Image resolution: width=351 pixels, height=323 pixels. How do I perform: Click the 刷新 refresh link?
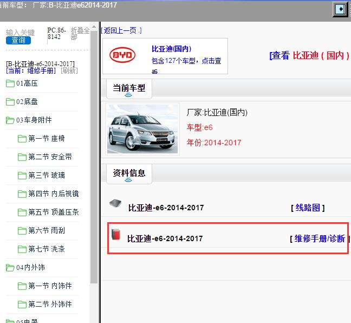pos(69,71)
